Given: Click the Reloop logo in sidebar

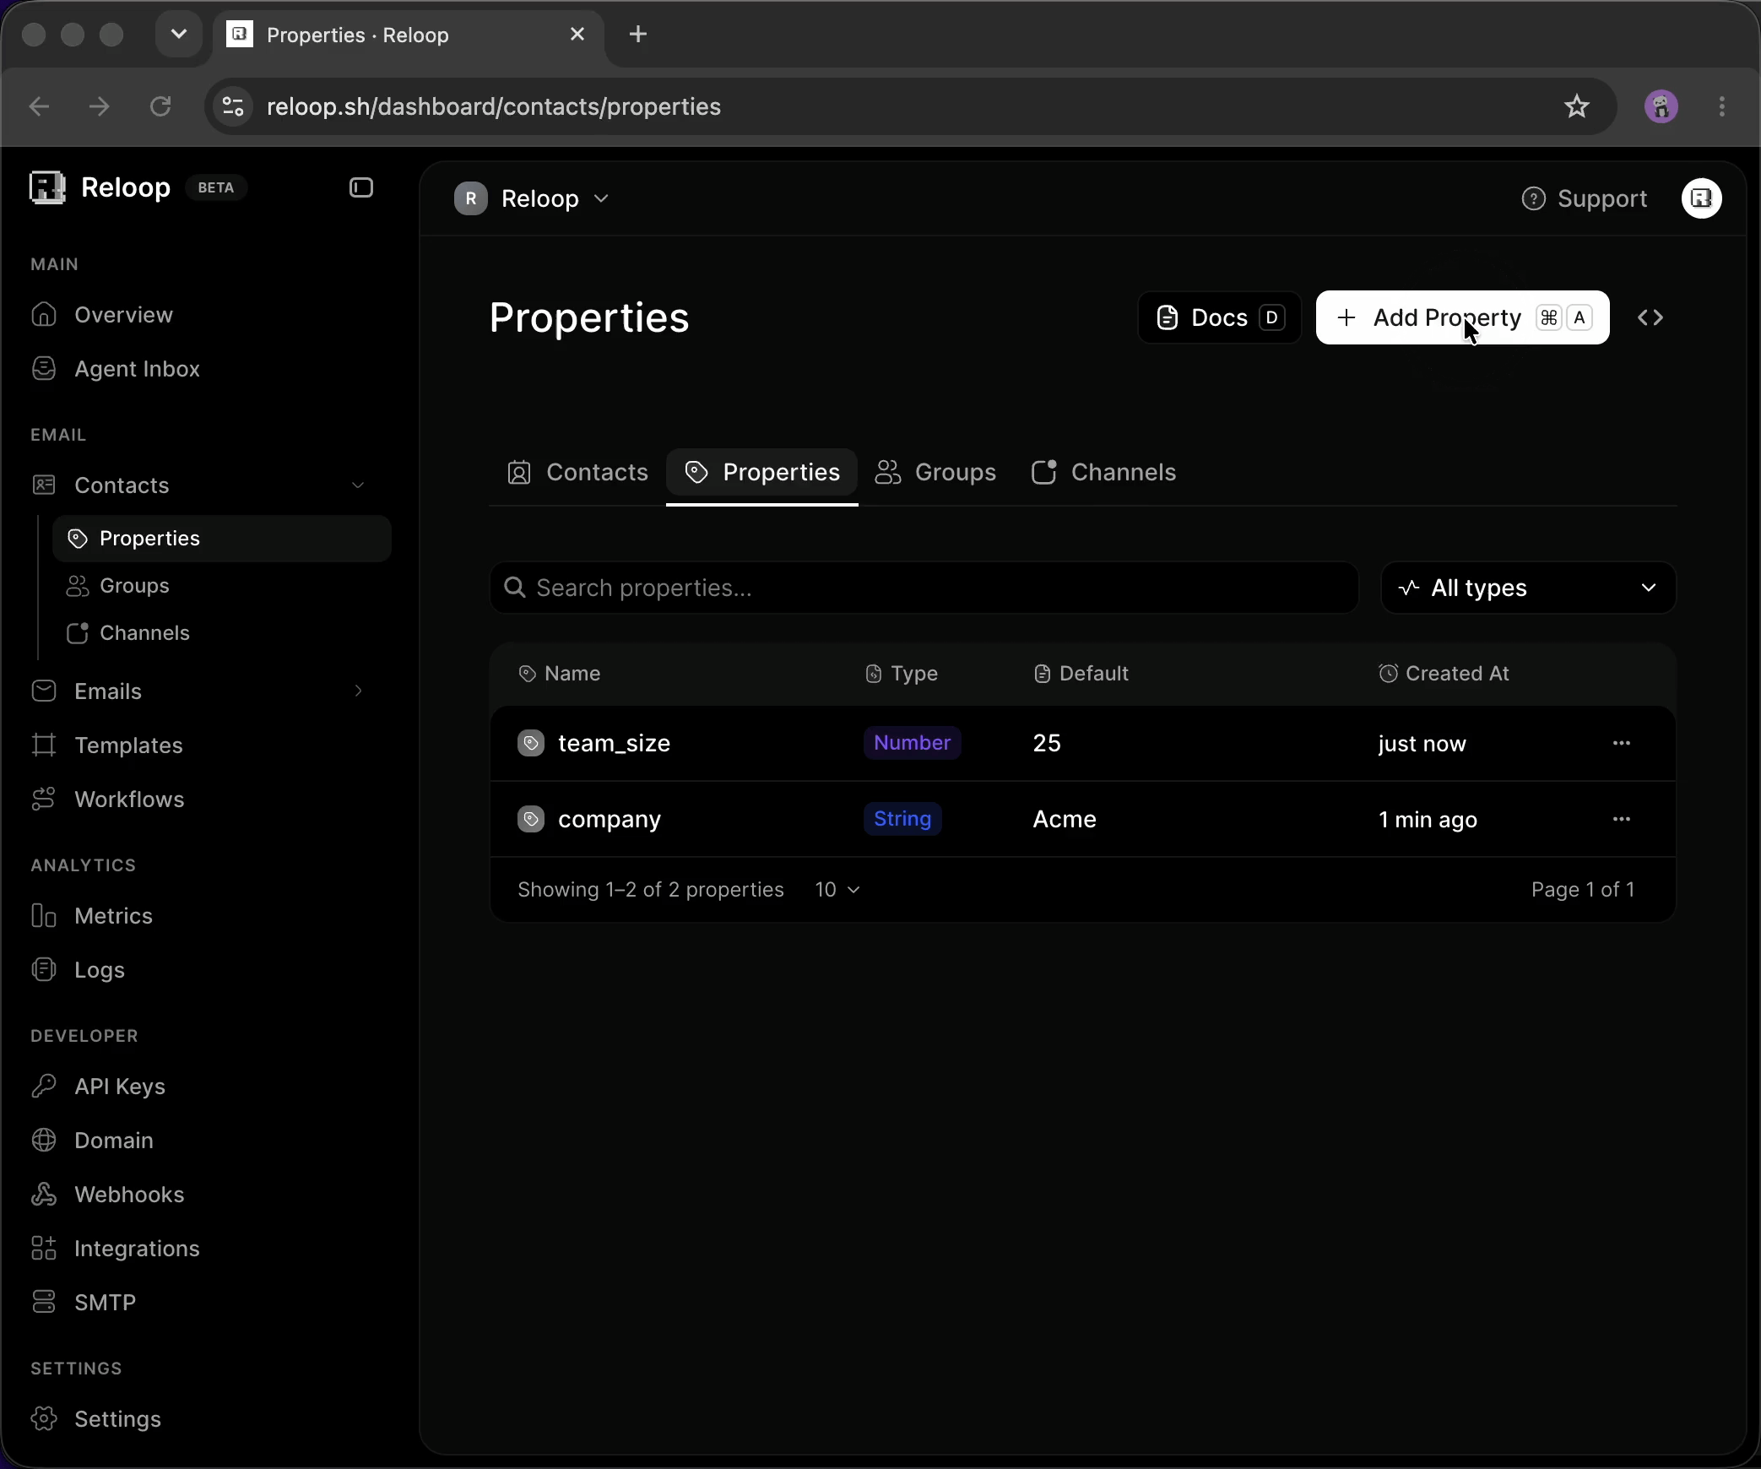Looking at the screenshot, I should (x=47, y=187).
